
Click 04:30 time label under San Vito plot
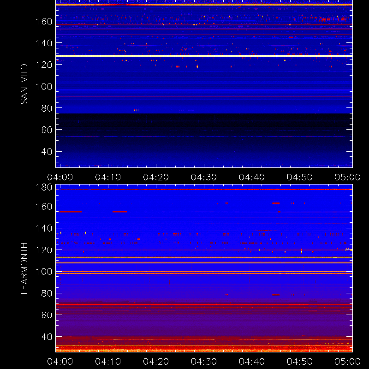click(x=204, y=177)
